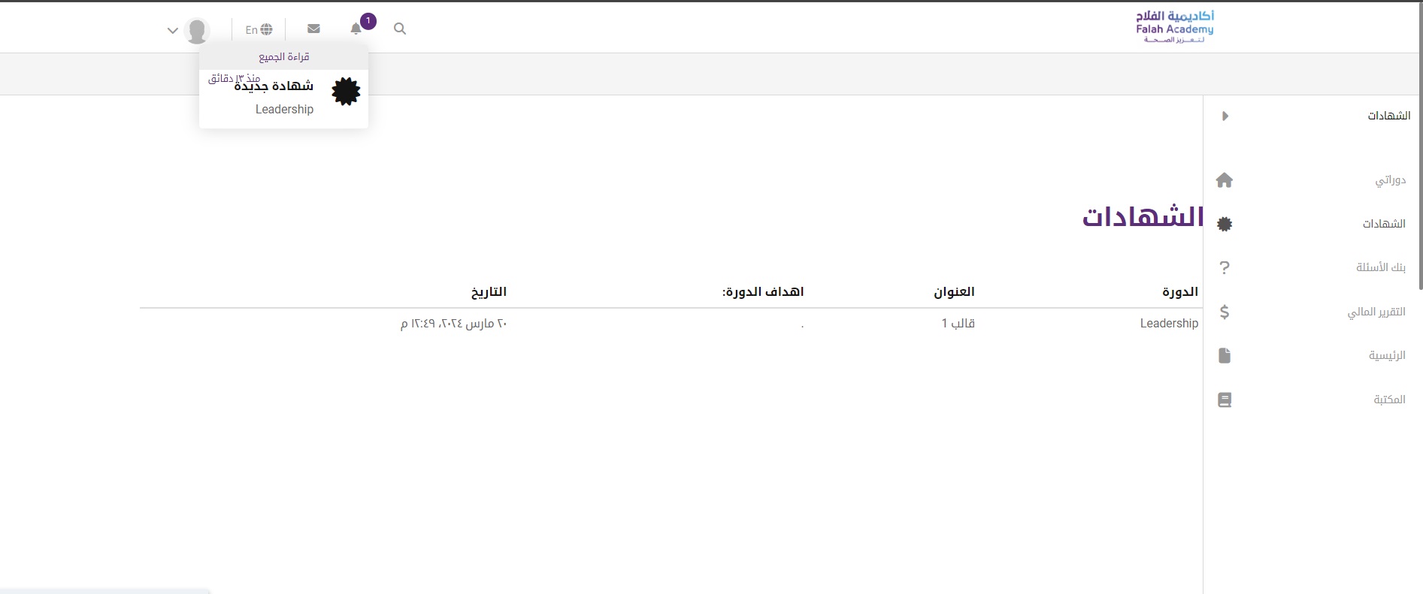Click the certificate badge icon in sidebar
This screenshot has height=594, width=1423.
point(1224,224)
